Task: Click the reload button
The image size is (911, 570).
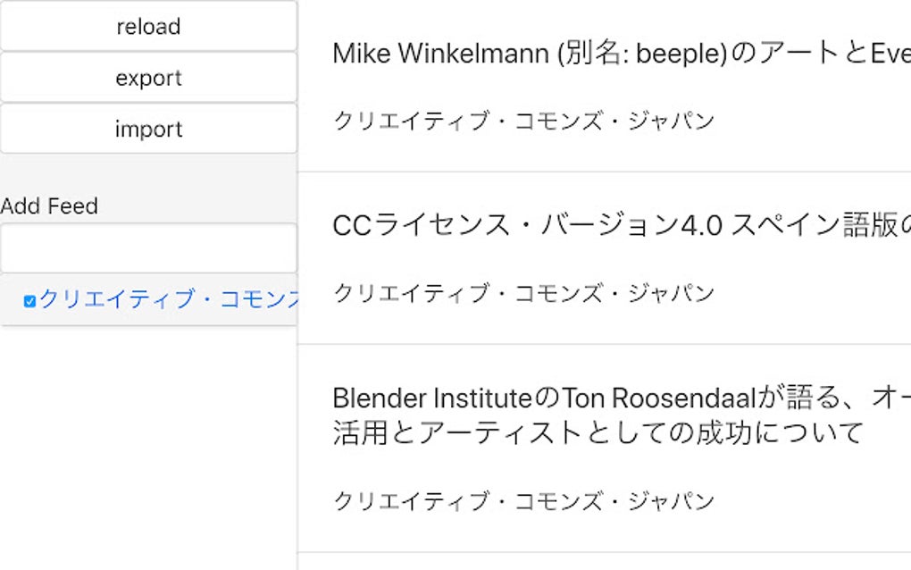Action: coord(148,27)
